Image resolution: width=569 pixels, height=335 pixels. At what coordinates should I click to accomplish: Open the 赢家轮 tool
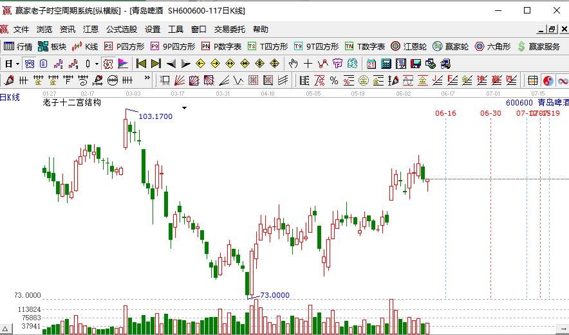click(x=451, y=46)
